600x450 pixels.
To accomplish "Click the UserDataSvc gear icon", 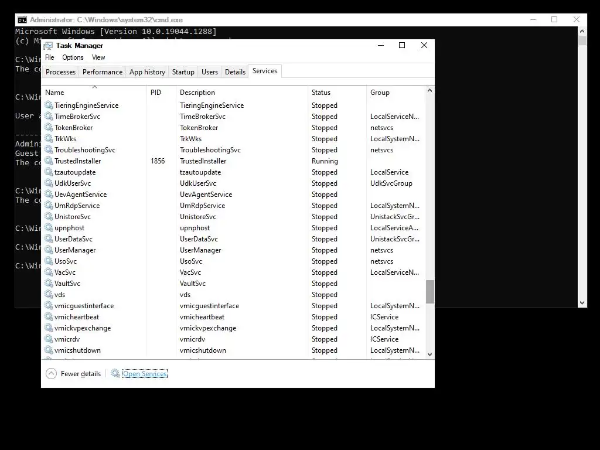I will tap(49, 238).
